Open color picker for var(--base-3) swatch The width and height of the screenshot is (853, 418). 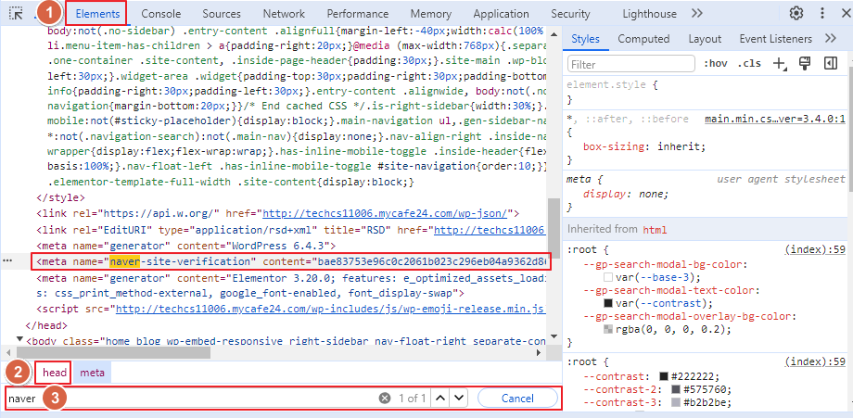tap(608, 278)
